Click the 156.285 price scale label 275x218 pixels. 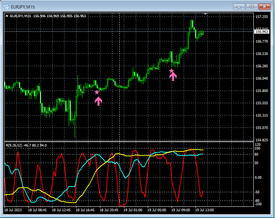tap(262, 66)
